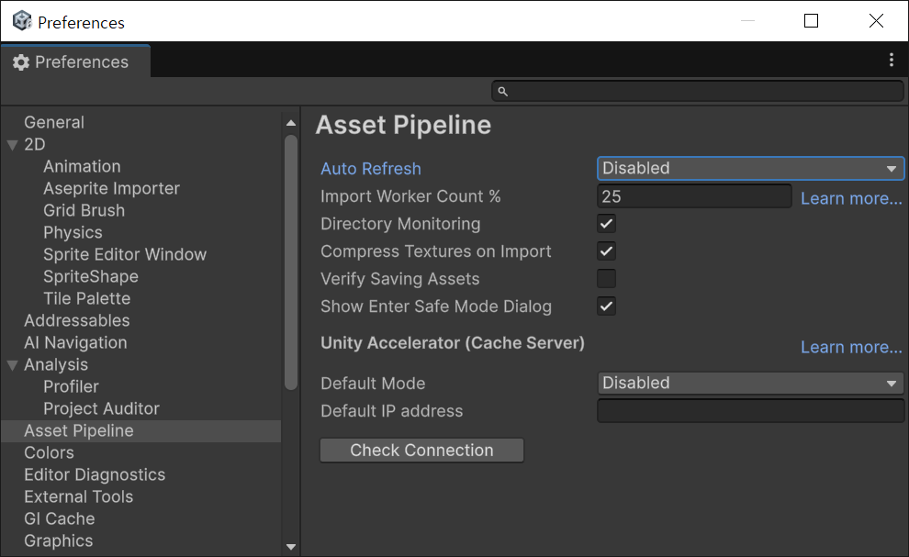Click the Default IP address field
909x557 pixels.
pyautogui.click(x=750, y=411)
